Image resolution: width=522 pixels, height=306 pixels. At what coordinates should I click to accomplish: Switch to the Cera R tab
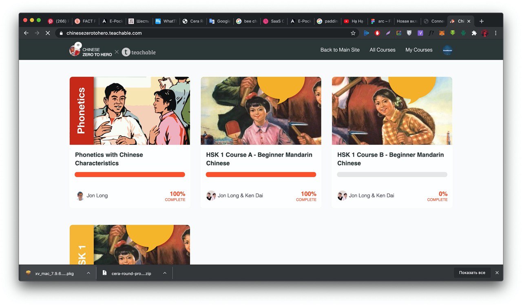pos(192,21)
